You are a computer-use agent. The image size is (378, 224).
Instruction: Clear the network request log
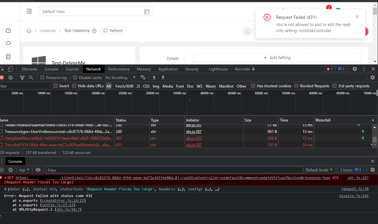(x=10, y=77)
